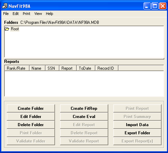This screenshot has height=153, width=168.
Task: Click the ToDate column header
Action: [x=86, y=68]
